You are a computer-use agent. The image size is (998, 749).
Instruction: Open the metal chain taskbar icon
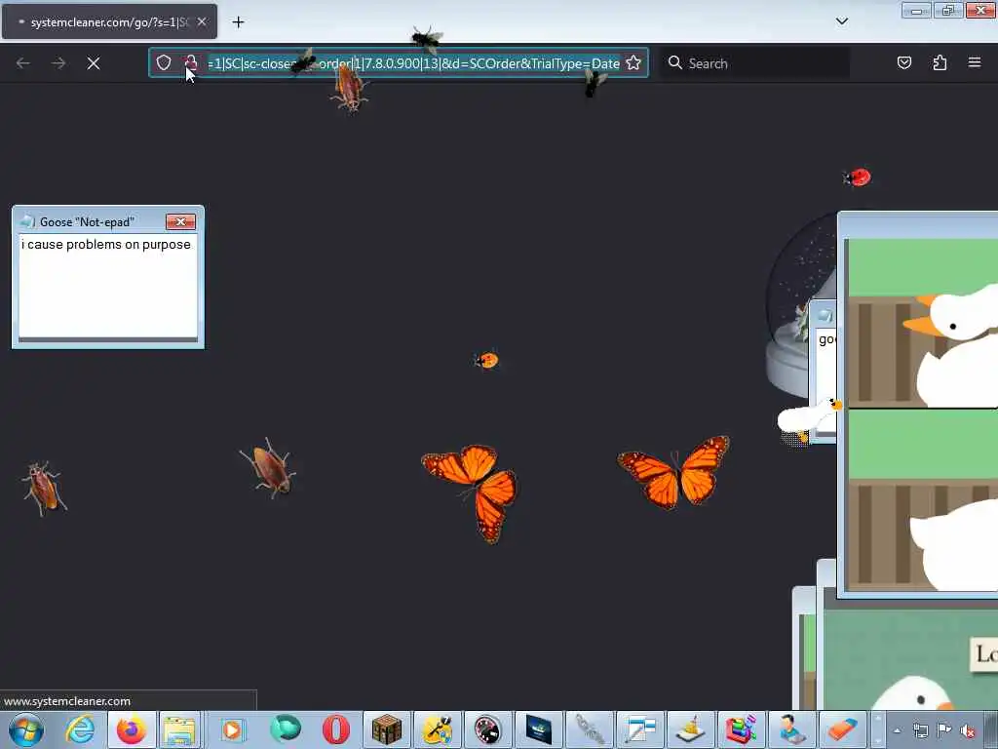click(x=590, y=729)
